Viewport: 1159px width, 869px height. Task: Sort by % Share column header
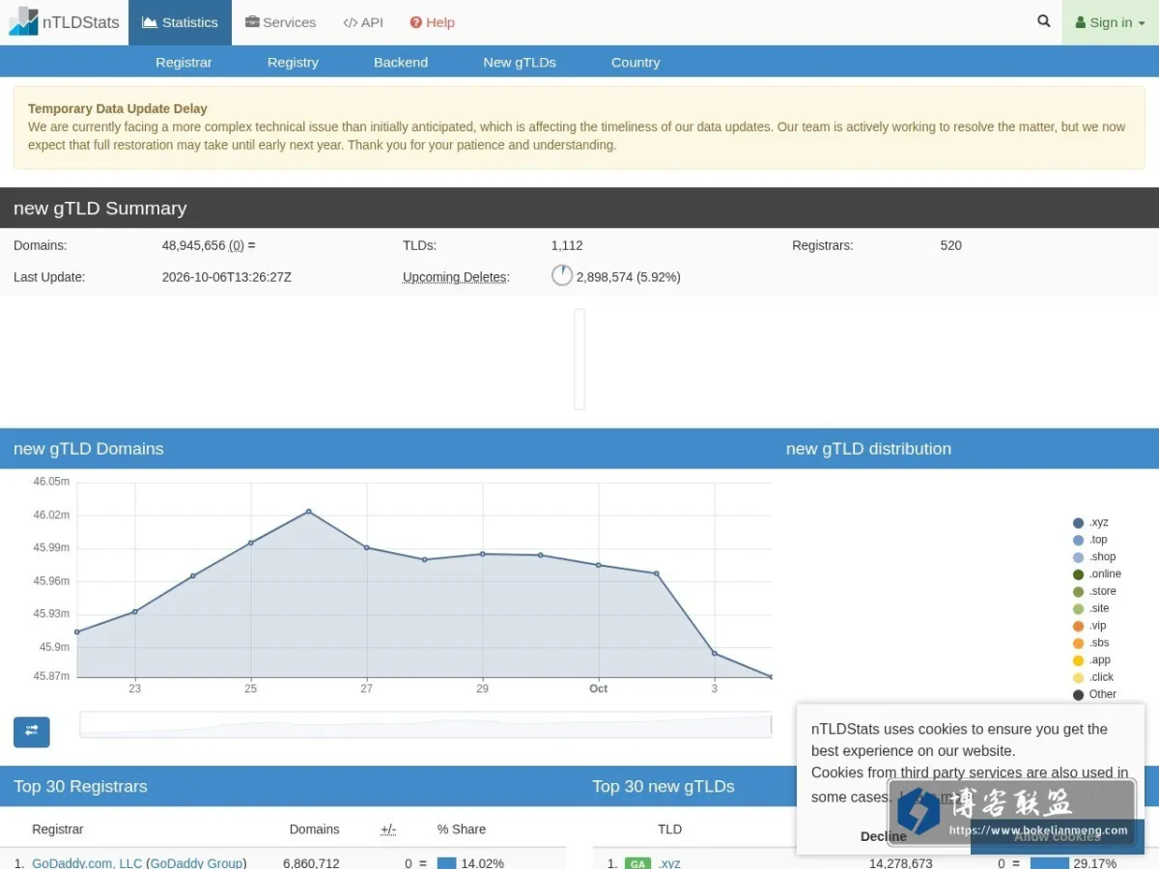[x=462, y=829]
